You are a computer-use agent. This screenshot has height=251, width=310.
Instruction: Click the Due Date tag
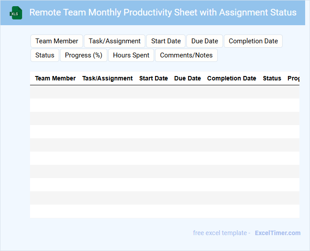(x=204, y=41)
